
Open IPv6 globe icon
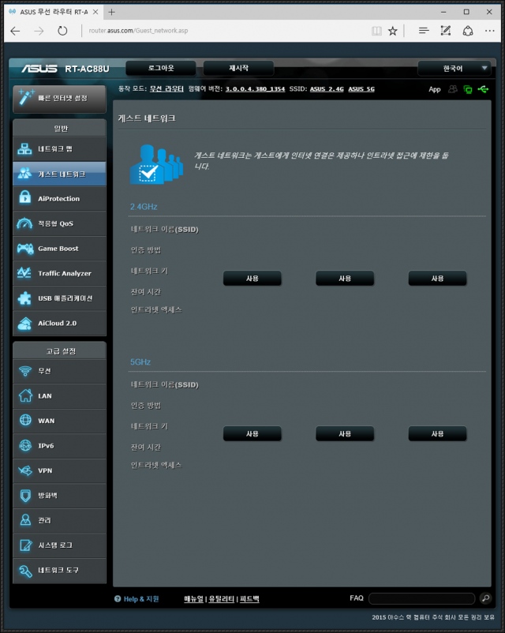point(25,445)
